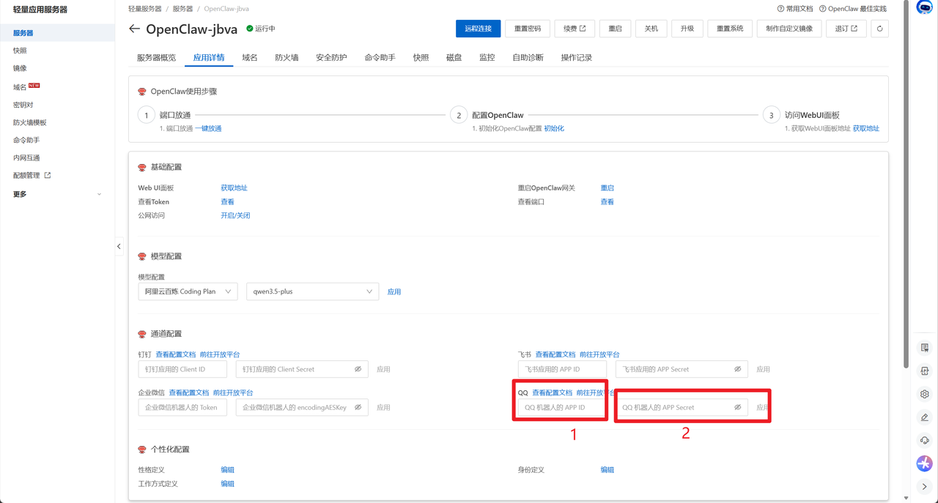View the 操作记录 tab
The image size is (938, 503).
pos(576,57)
